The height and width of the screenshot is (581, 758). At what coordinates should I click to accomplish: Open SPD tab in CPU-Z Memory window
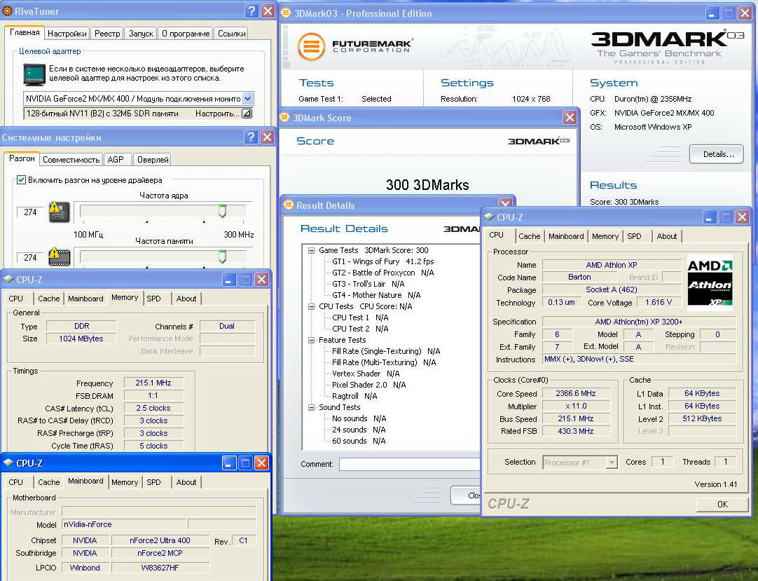point(153,299)
